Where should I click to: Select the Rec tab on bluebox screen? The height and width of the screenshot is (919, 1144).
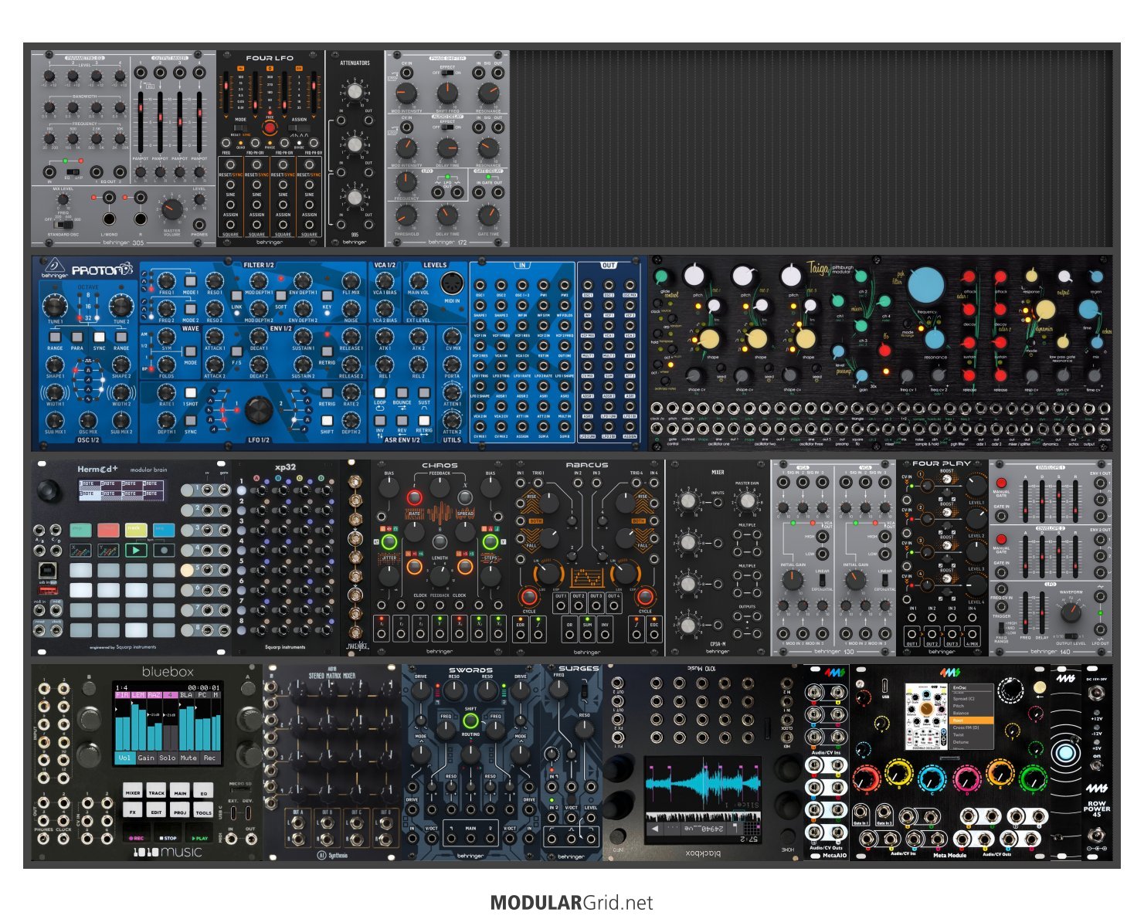(x=209, y=758)
